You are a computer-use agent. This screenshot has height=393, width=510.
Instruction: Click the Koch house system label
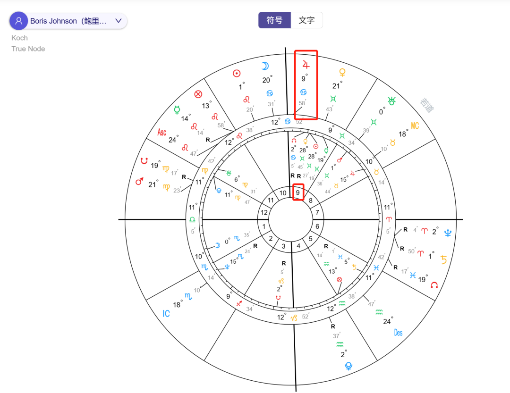coord(19,38)
